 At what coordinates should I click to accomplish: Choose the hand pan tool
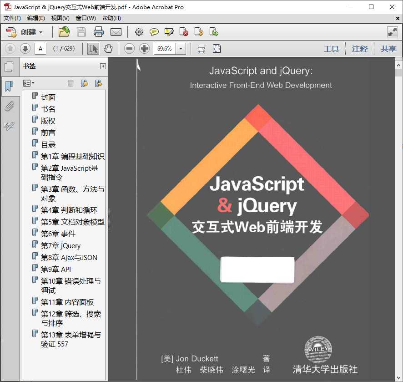tap(108, 49)
